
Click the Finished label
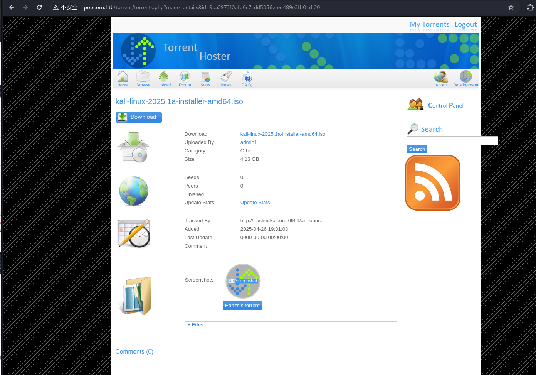click(194, 194)
